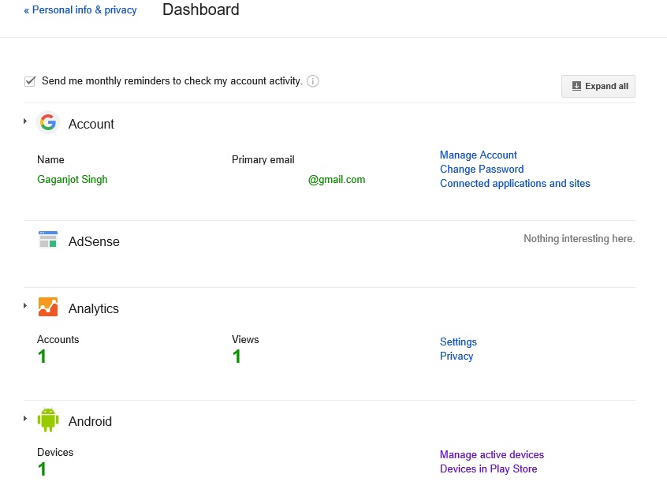Click the 'Send me monthly reminders' label
Screen dimensions: 667x489
173,81
